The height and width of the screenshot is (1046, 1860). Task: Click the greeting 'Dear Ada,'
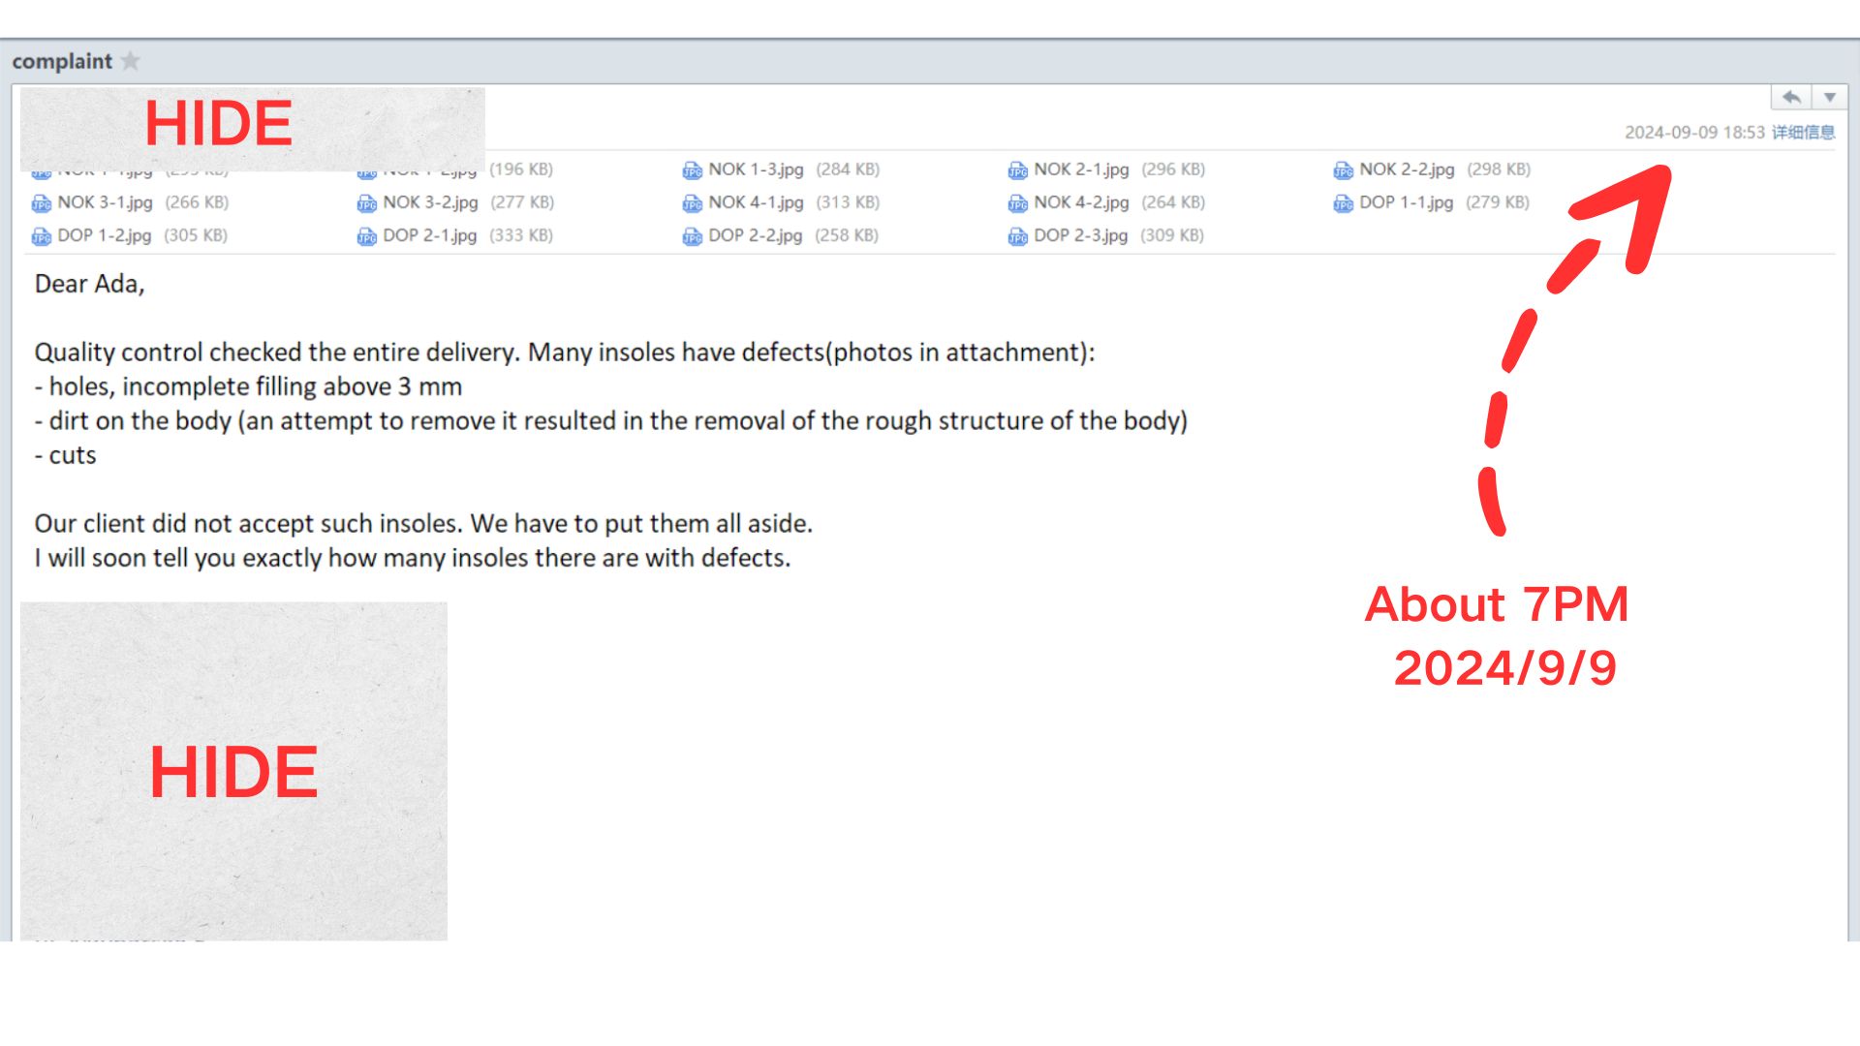pyautogui.click(x=89, y=284)
